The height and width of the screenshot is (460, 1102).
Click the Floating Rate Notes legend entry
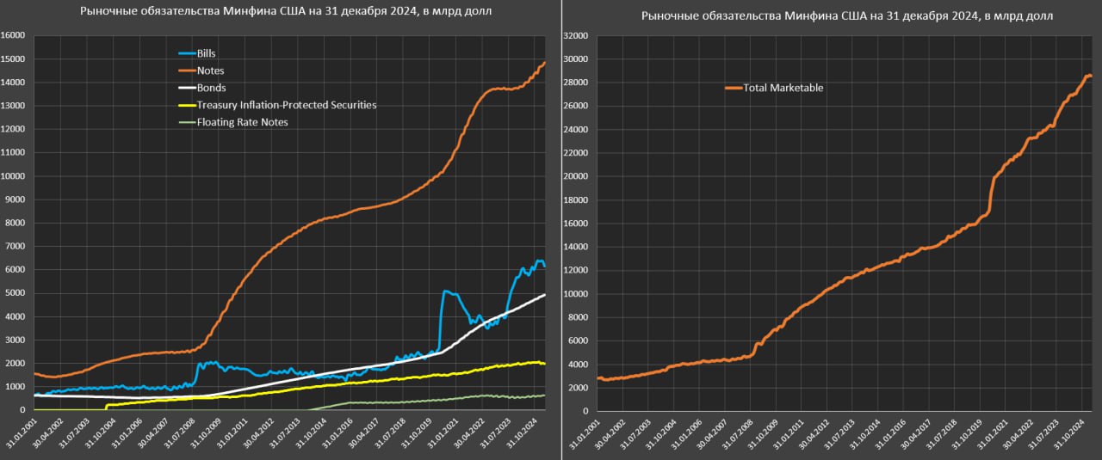pyautogui.click(x=242, y=122)
